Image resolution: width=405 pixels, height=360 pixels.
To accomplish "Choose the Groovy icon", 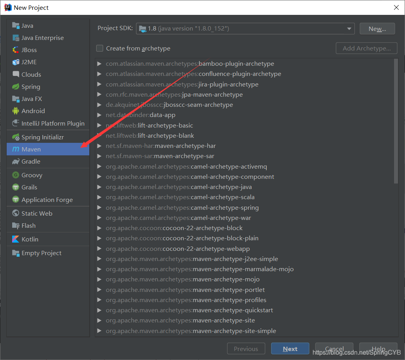I will tap(16, 175).
